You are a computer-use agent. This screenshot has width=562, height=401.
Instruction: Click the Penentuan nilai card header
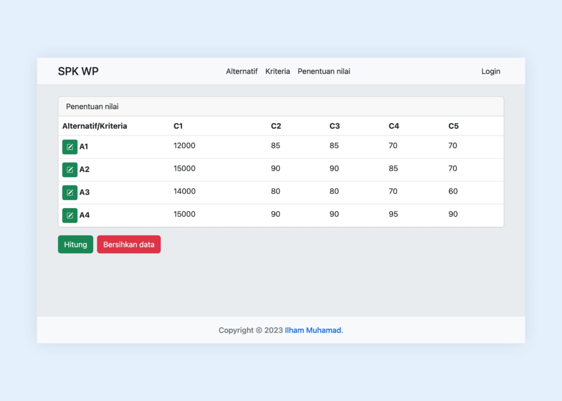92,107
